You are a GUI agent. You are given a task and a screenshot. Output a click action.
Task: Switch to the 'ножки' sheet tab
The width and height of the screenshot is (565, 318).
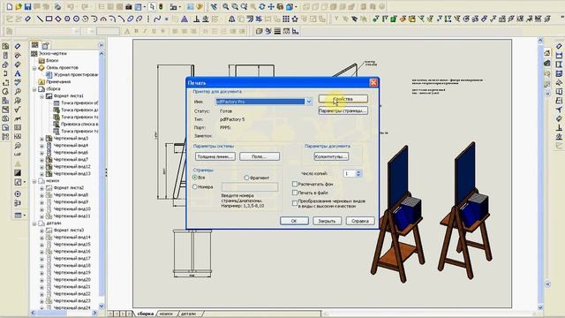click(166, 314)
